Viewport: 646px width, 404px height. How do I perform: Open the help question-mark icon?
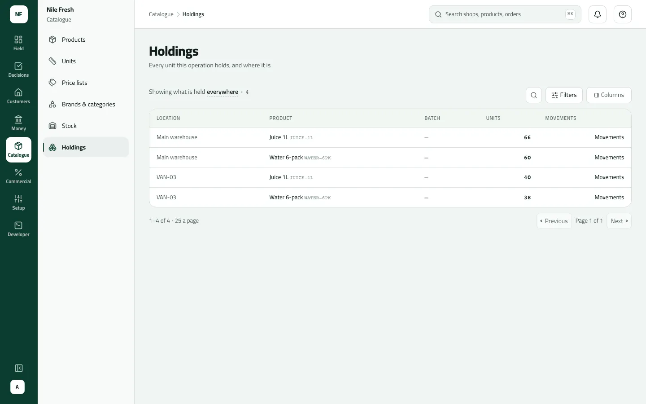click(x=623, y=14)
